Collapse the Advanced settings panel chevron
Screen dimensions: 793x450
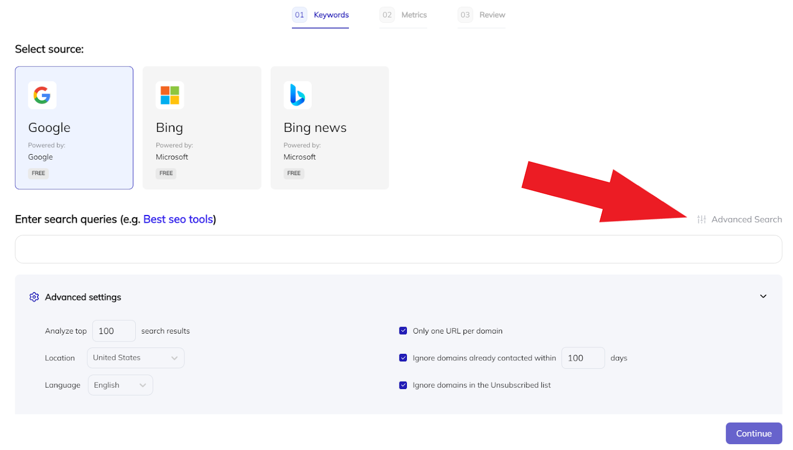763,296
